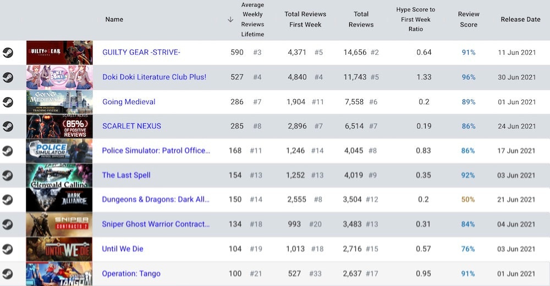Click the 30 Jun 2021 release date
Viewport: 550px width, 286px height.
[516, 77]
